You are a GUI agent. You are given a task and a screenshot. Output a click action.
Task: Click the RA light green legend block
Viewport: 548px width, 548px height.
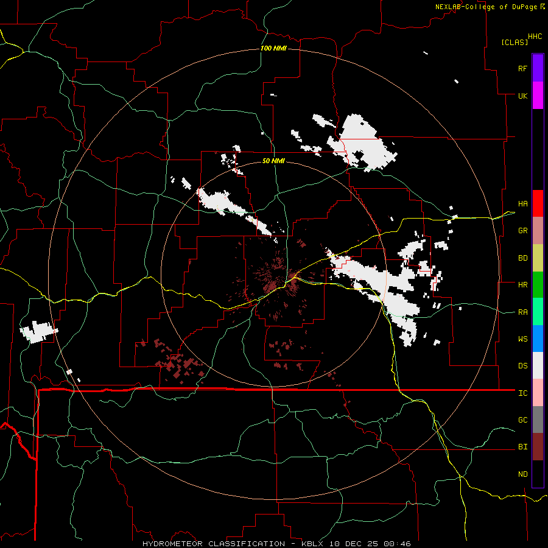click(538, 312)
